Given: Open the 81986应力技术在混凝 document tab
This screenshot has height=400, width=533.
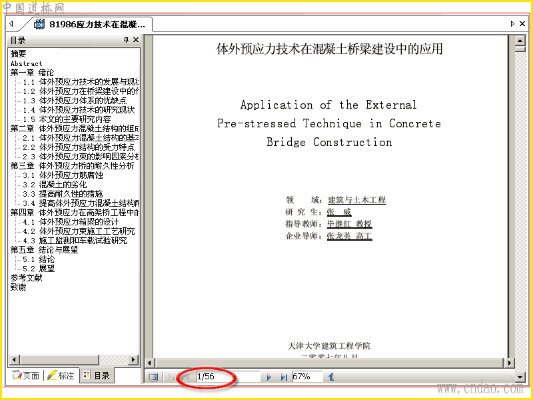Looking at the screenshot, I should (90, 24).
